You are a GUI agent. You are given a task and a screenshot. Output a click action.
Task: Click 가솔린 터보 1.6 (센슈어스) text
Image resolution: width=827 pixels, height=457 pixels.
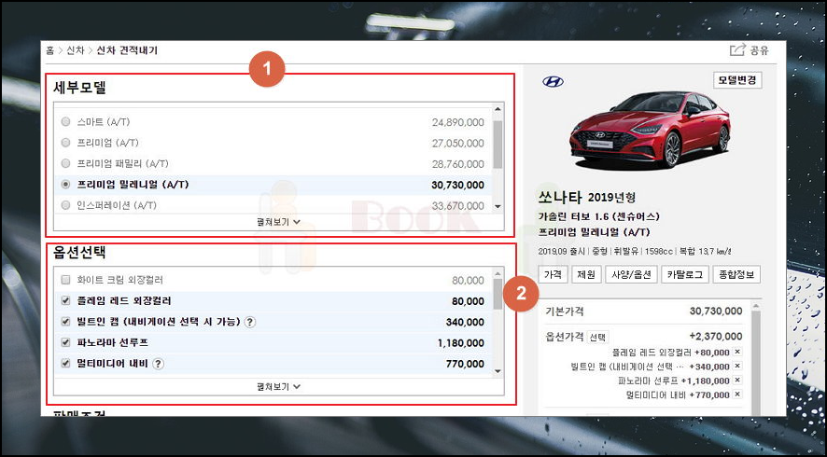coord(598,216)
